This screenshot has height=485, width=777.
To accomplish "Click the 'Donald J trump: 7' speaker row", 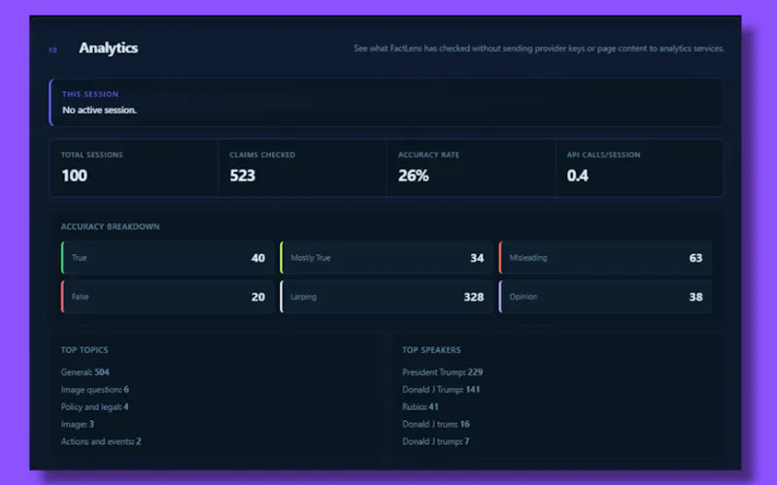I will pos(435,441).
